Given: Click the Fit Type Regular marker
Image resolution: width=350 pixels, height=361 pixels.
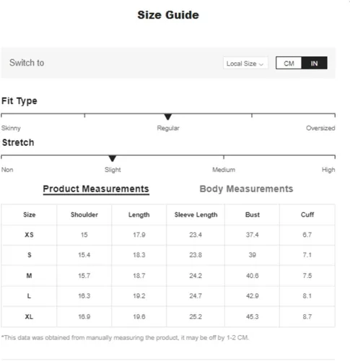Looking at the screenshot, I should [x=168, y=117].
